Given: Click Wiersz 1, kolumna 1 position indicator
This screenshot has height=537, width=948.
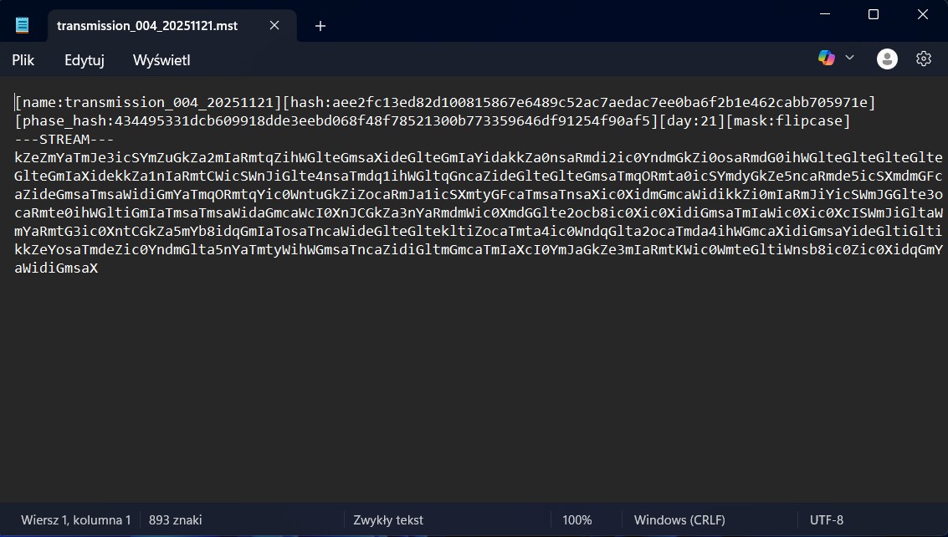Looking at the screenshot, I should click(x=75, y=519).
